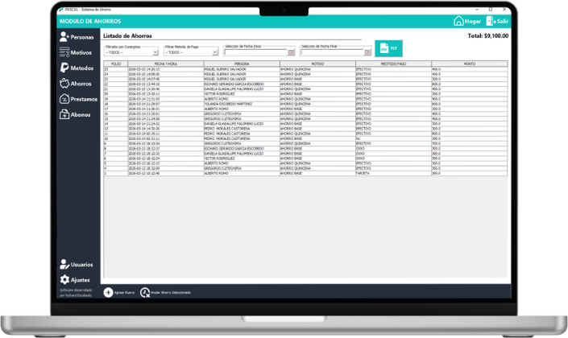Open the Motivos sidebar section
Viewport: 568px width, 338px height.
pyautogui.click(x=77, y=52)
